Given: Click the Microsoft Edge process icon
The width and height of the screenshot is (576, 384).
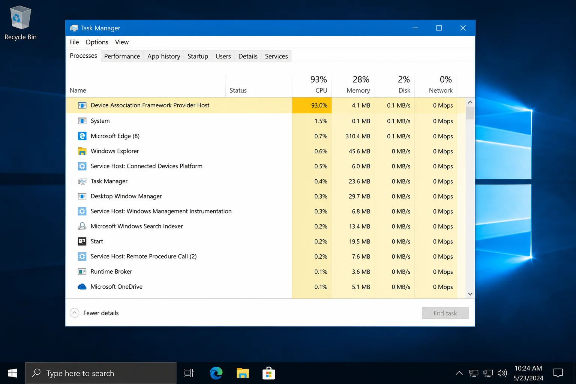Looking at the screenshot, I should click(x=82, y=136).
